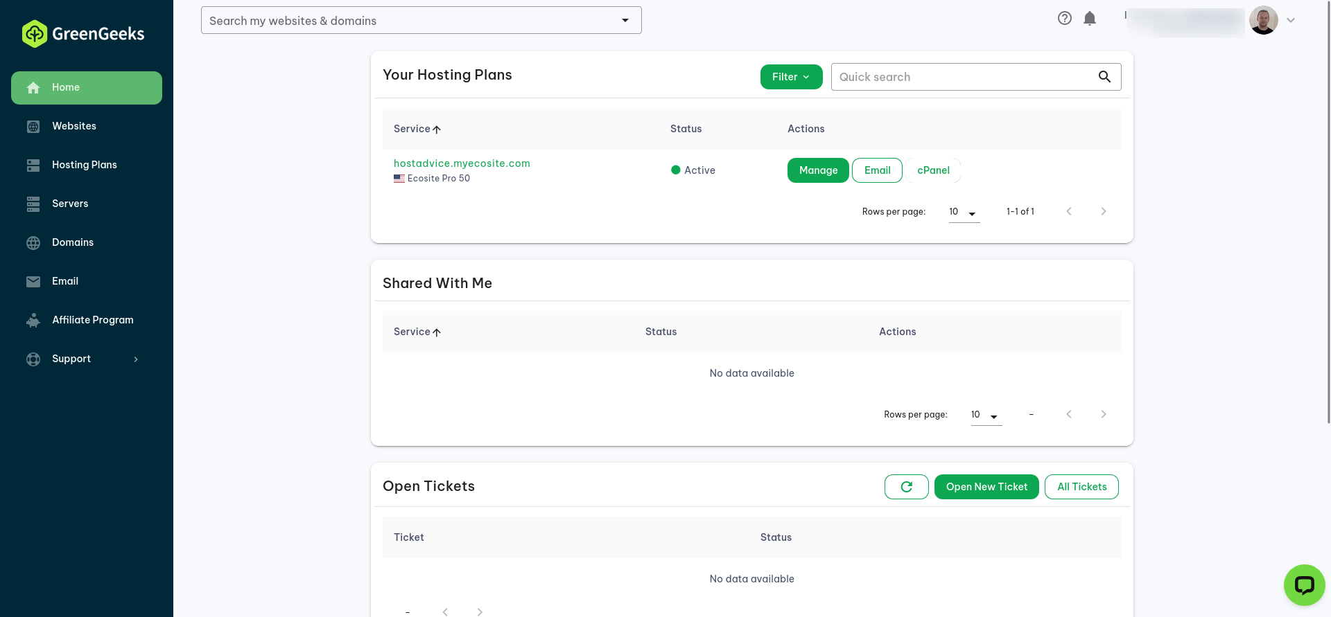
Task: Expand the Filter dropdown button
Action: [x=791, y=77]
